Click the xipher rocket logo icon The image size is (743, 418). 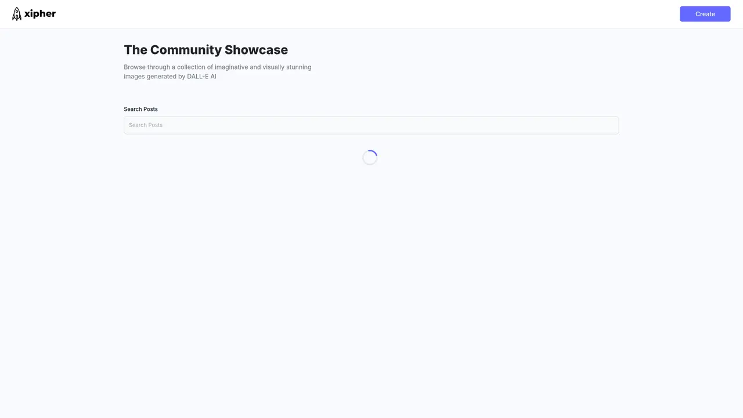pyautogui.click(x=17, y=14)
